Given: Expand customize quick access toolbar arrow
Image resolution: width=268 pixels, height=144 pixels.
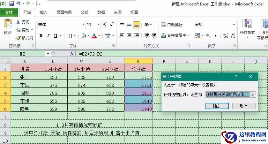Looking at the screenshot, I should click(x=39, y=4).
